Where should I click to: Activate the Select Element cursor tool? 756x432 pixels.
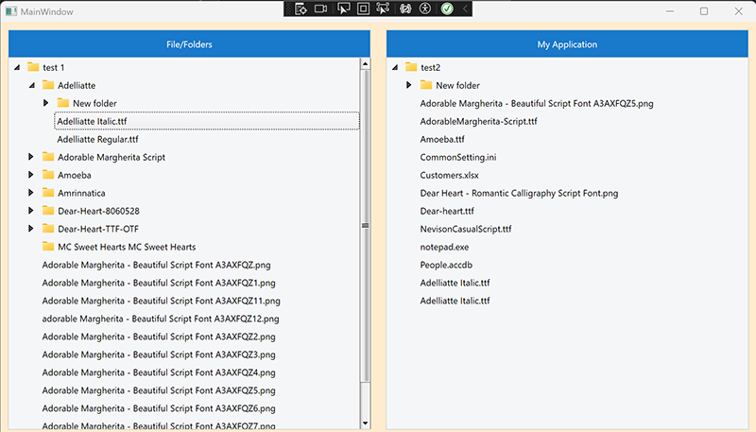tap(342, 9)
